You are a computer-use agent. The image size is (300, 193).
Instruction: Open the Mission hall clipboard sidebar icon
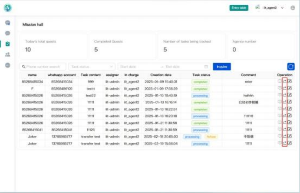coord(8,44)
